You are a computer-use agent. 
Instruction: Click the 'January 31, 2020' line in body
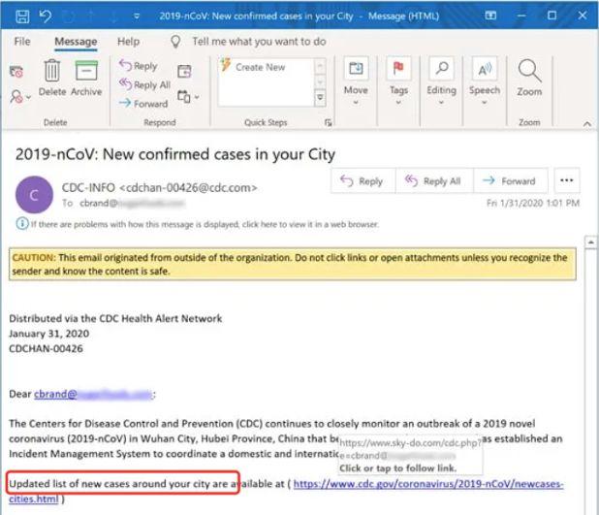point(48,334)
